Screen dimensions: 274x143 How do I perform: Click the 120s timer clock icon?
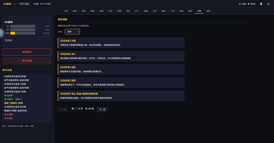(x=240, y=4)
